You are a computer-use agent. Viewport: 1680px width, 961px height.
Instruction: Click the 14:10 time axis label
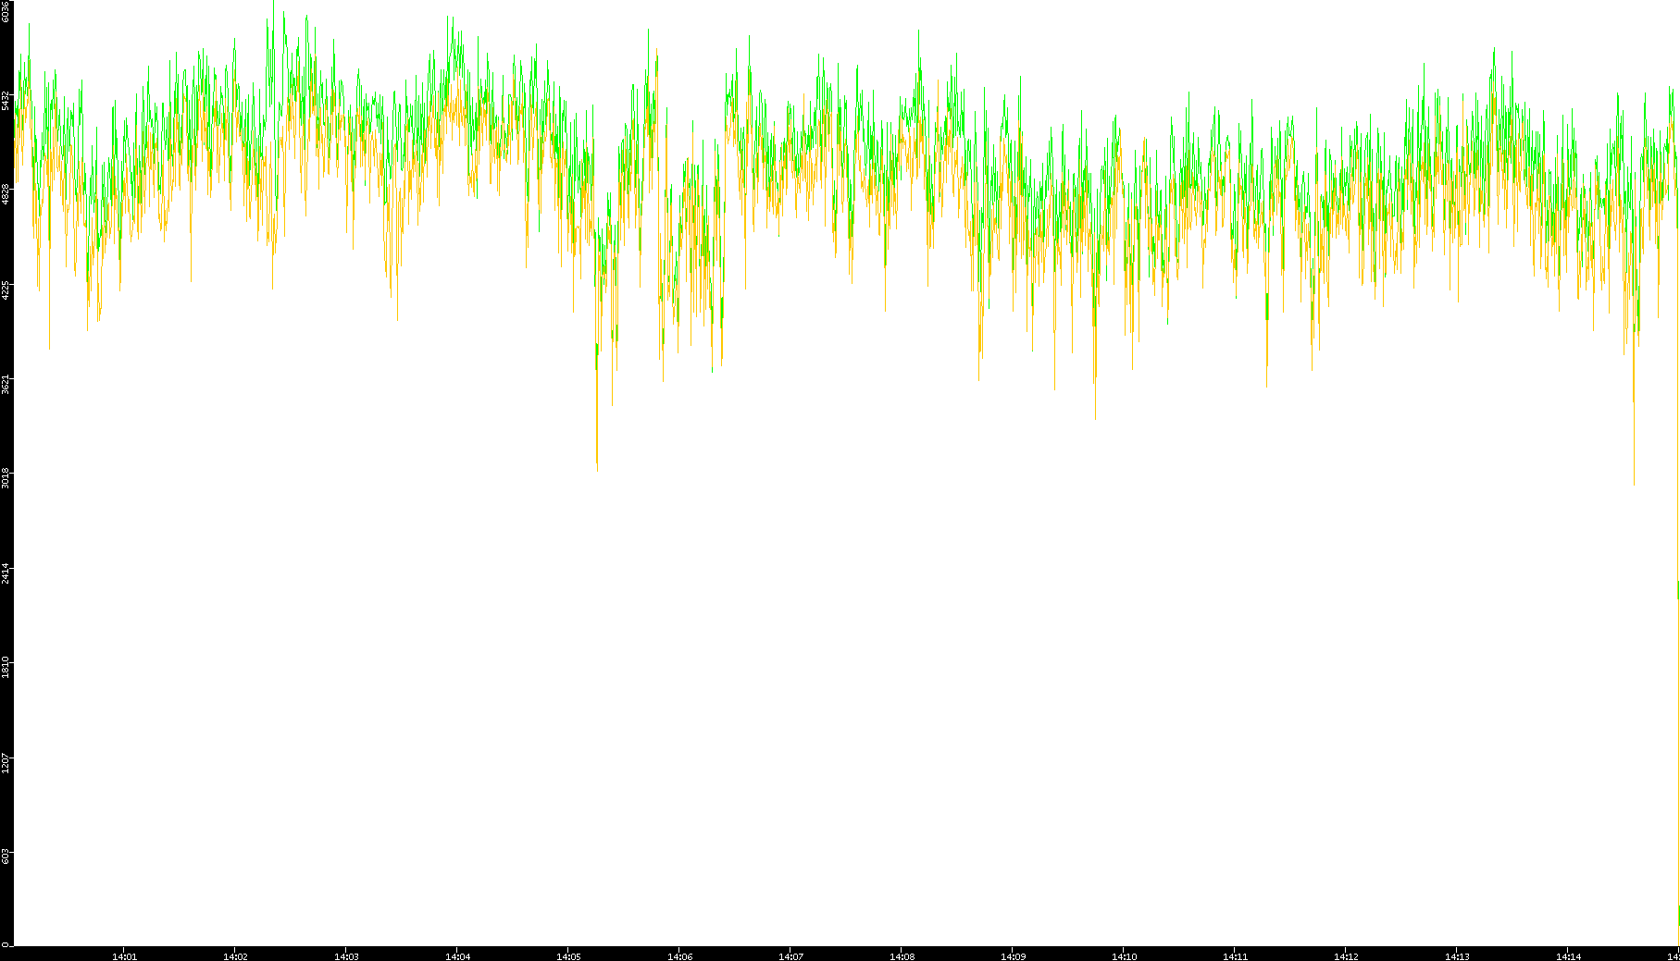[1124, 956]
